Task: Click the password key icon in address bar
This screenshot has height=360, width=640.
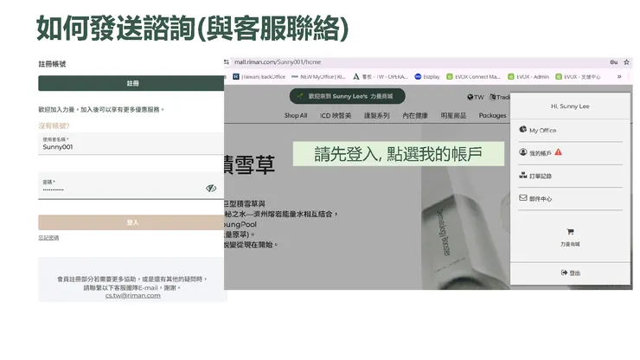Action: pyautogui.click(x=613, y=62)
